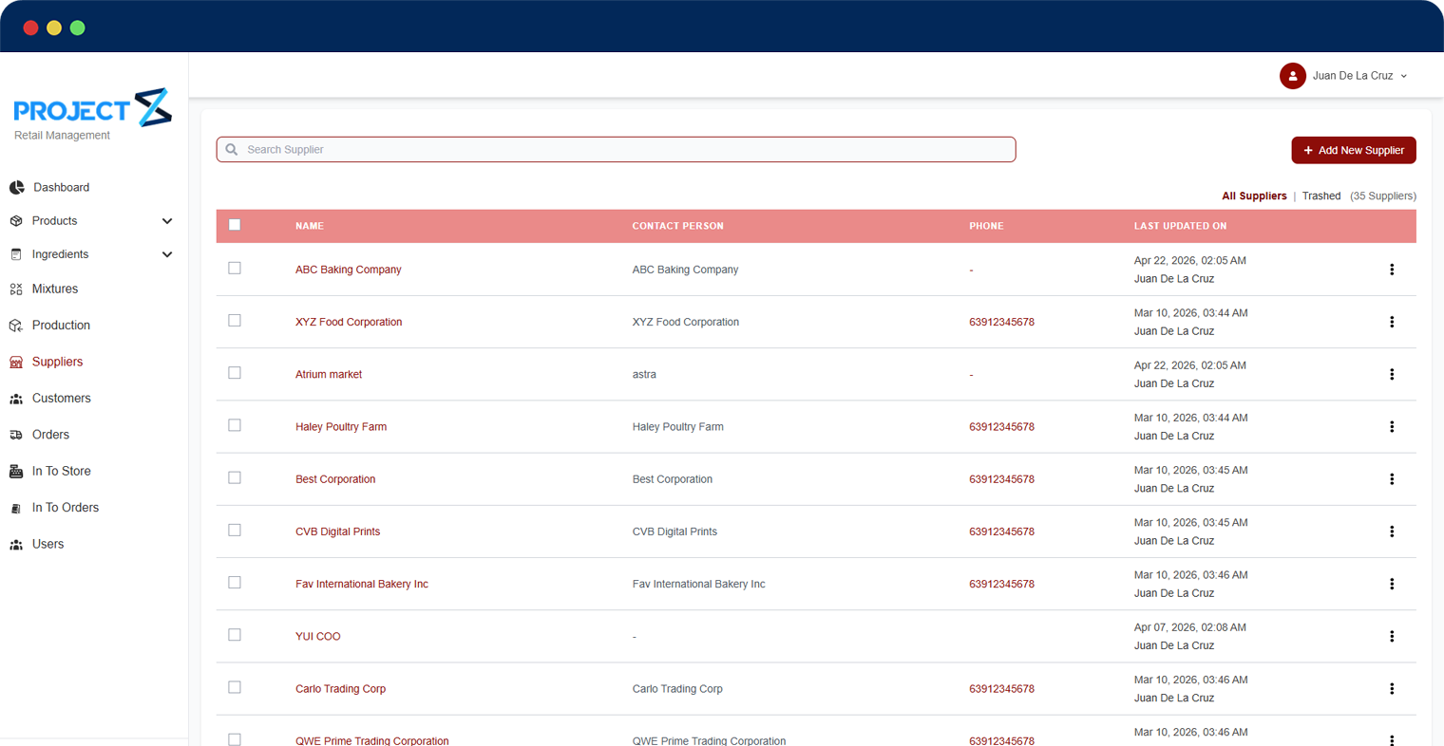This screenshot has height=746, width=1444.
Task: Check the Fav International Bakery row checkbox
Action: (x=235, y=583)
